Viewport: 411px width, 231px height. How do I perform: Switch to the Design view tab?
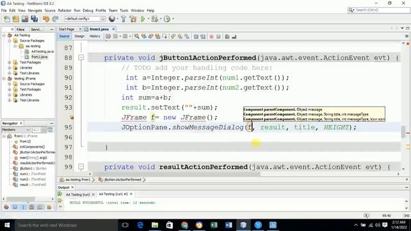click(x=79, y=36)
